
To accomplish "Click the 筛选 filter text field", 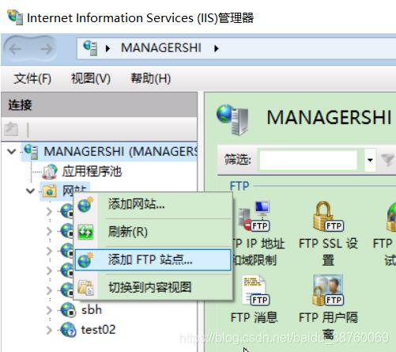I will coord(308,160).
